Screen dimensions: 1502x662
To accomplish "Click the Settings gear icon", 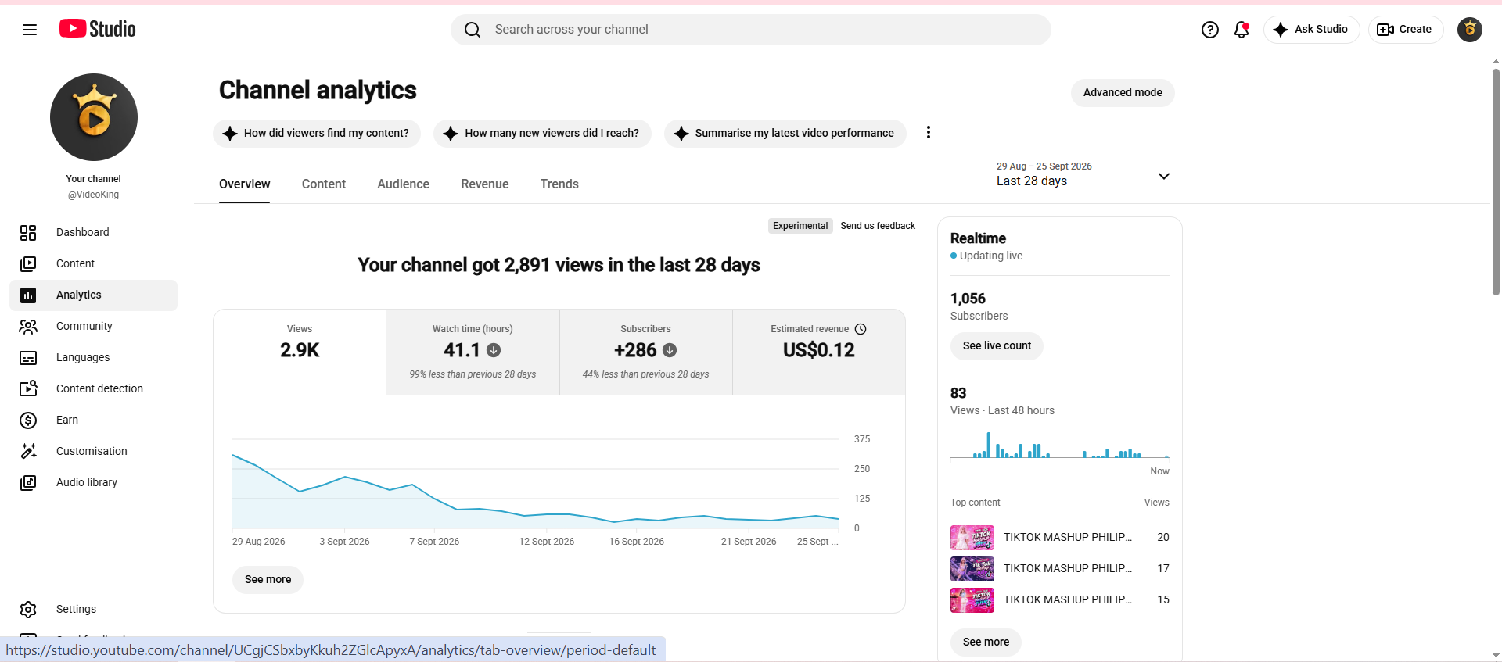I will click(x=28, y=610).
